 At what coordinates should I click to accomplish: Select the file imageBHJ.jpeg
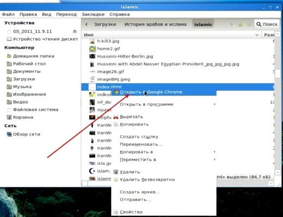point(114,79)
